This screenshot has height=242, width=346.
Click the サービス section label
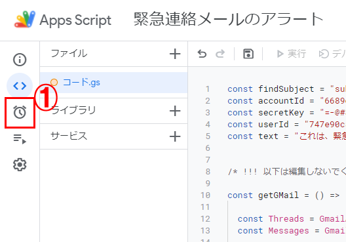coord(69,136)
